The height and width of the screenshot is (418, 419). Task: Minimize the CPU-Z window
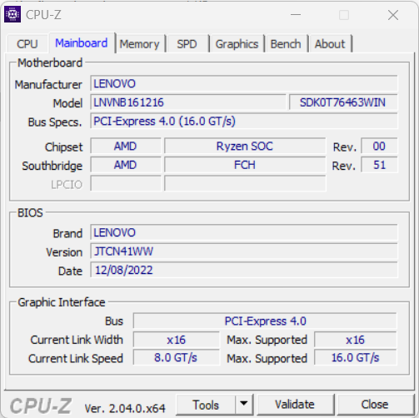pos(296,15)
